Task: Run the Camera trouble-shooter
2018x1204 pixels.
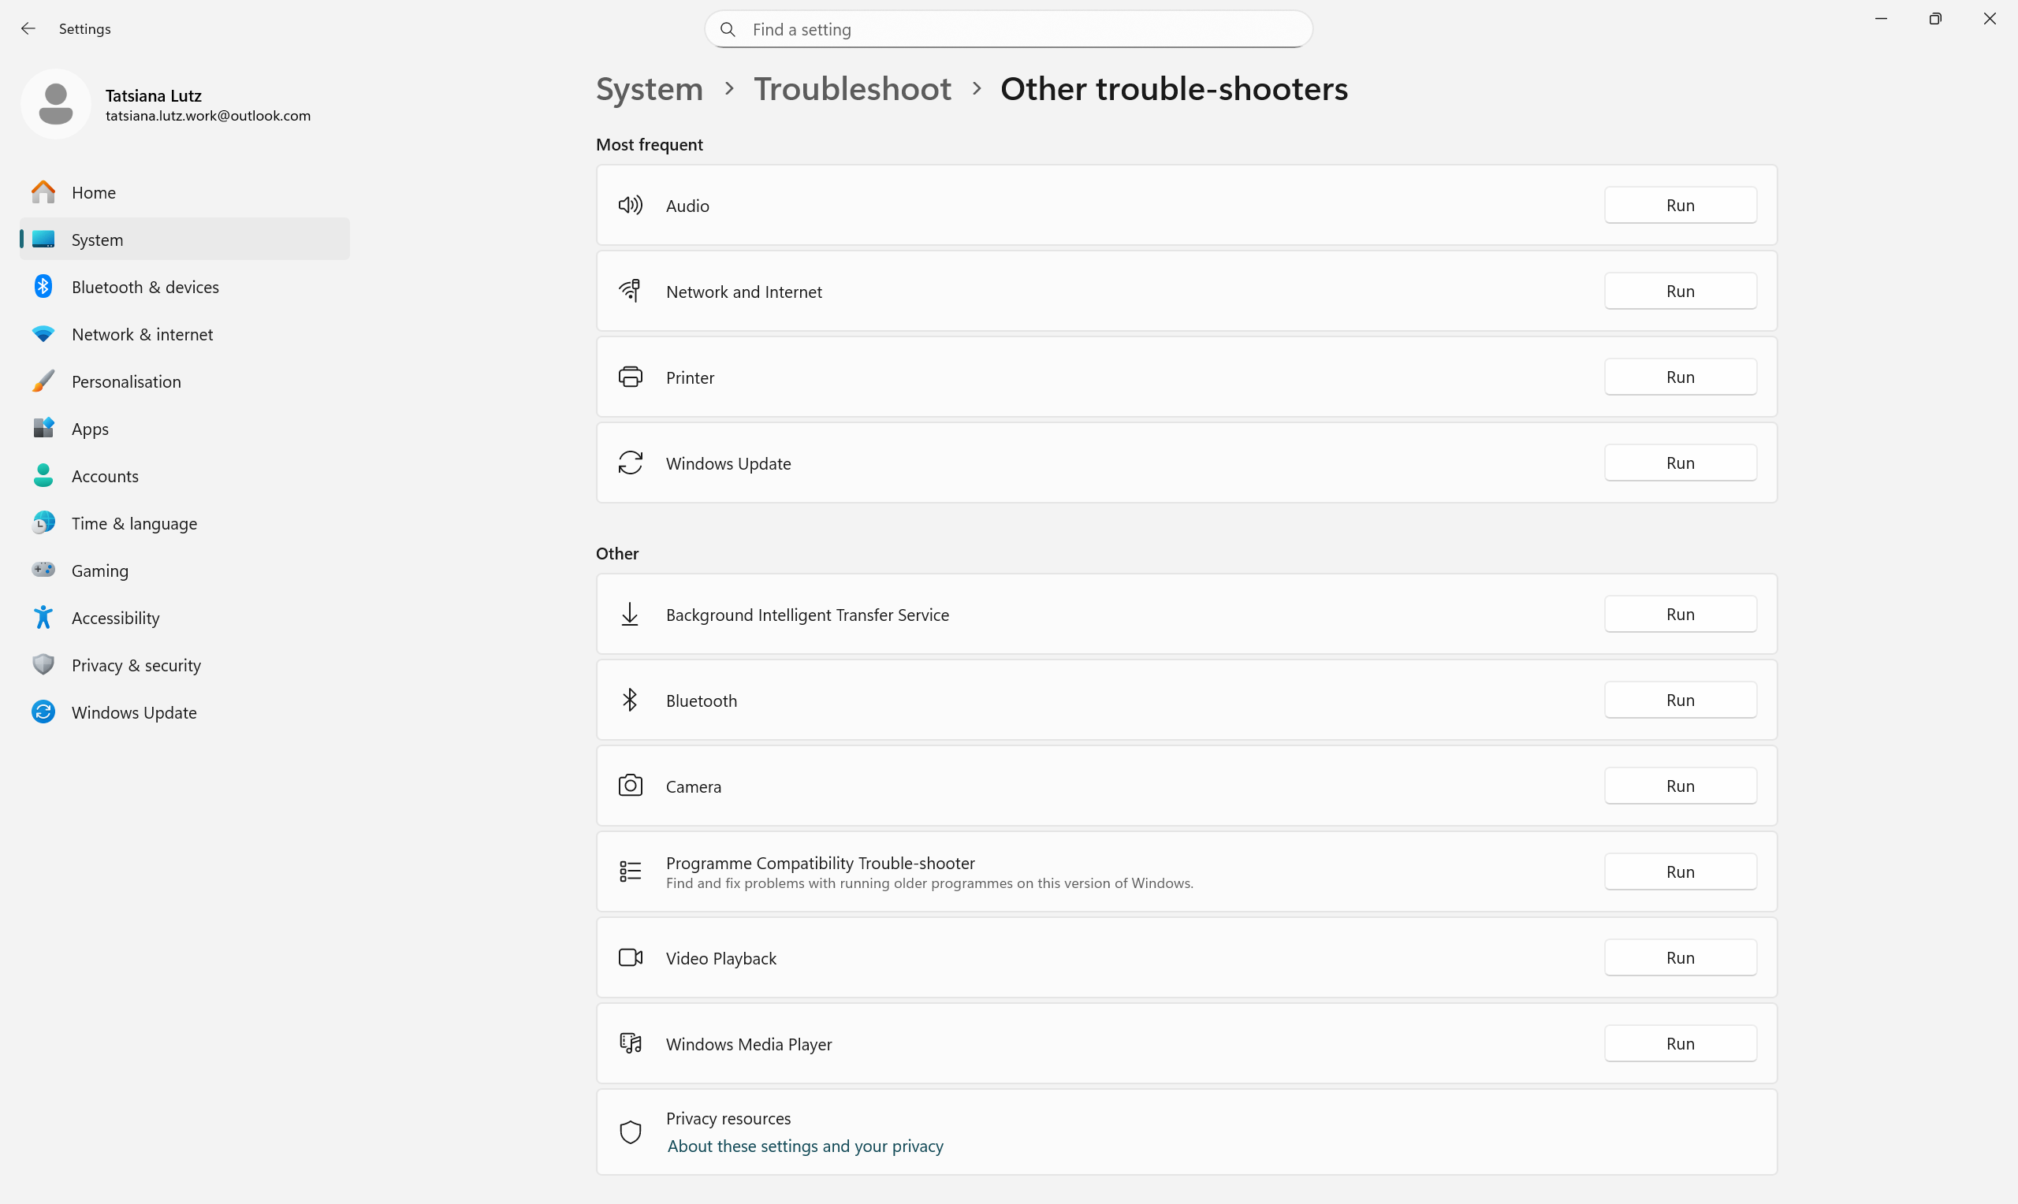Action: click(1680, 786)
